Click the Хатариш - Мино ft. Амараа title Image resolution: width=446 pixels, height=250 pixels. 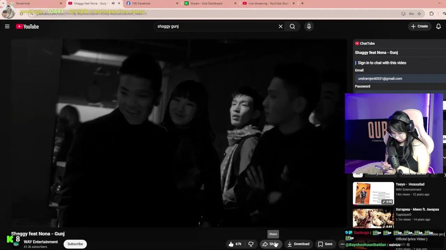tap(417, 210)
